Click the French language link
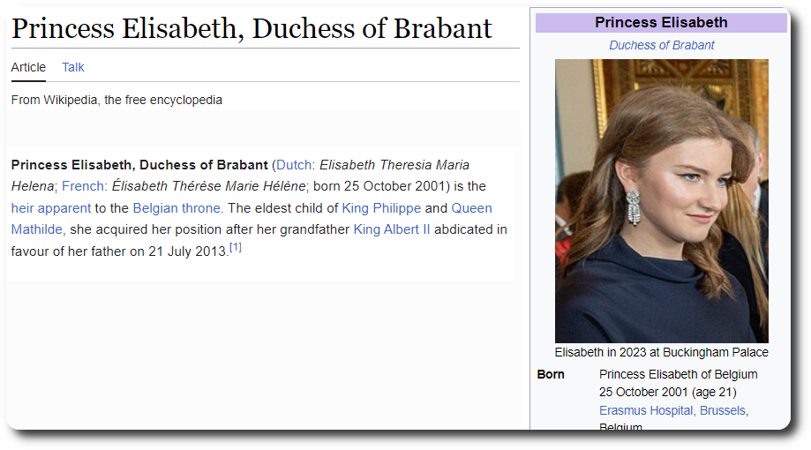The image size is (811, 450). pos(83,186)
